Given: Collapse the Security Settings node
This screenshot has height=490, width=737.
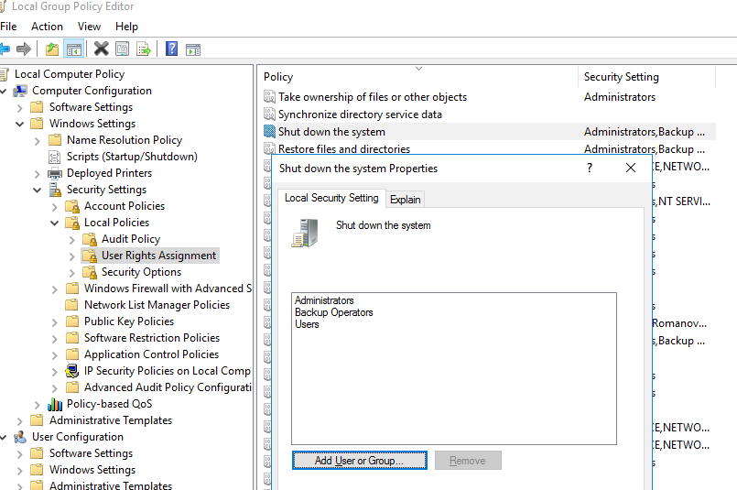Looking at the screenshot, I should tap(38, 190).
